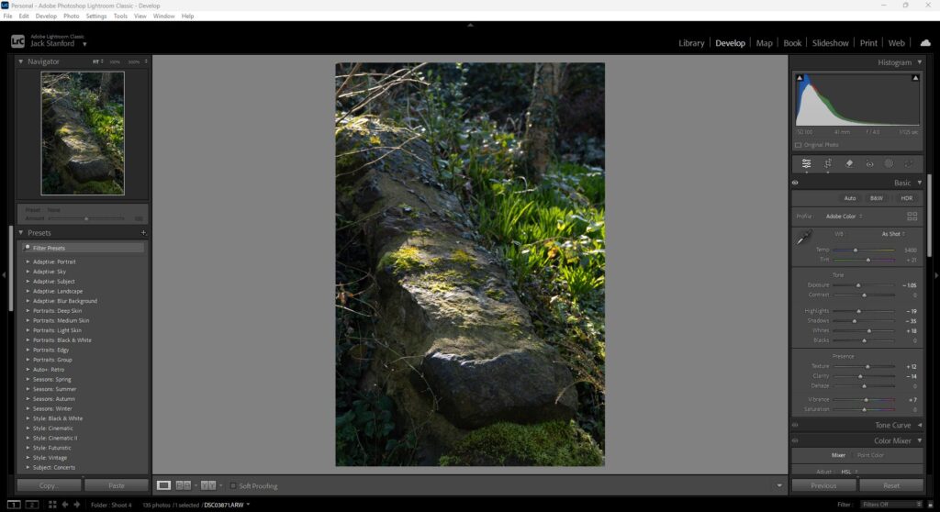The image size is (940, 512).
Task: Toggle the Basic panel eye visibility
Action: pyautogui.click(x=795, y=183)
